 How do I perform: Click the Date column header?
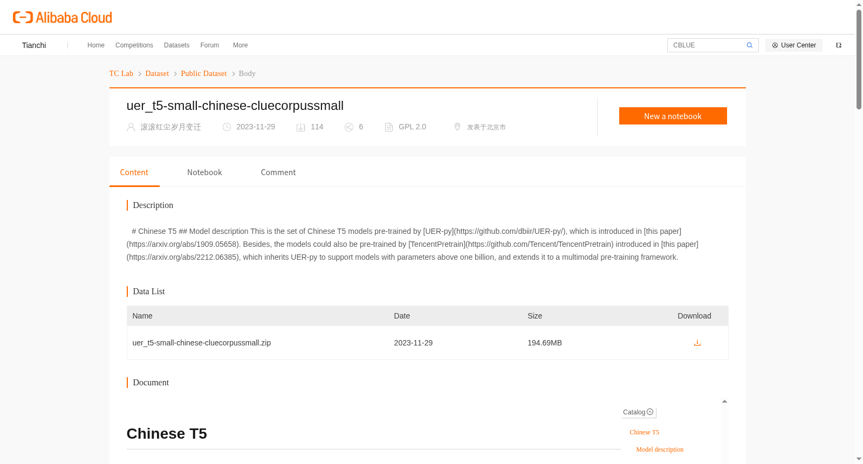402,316
